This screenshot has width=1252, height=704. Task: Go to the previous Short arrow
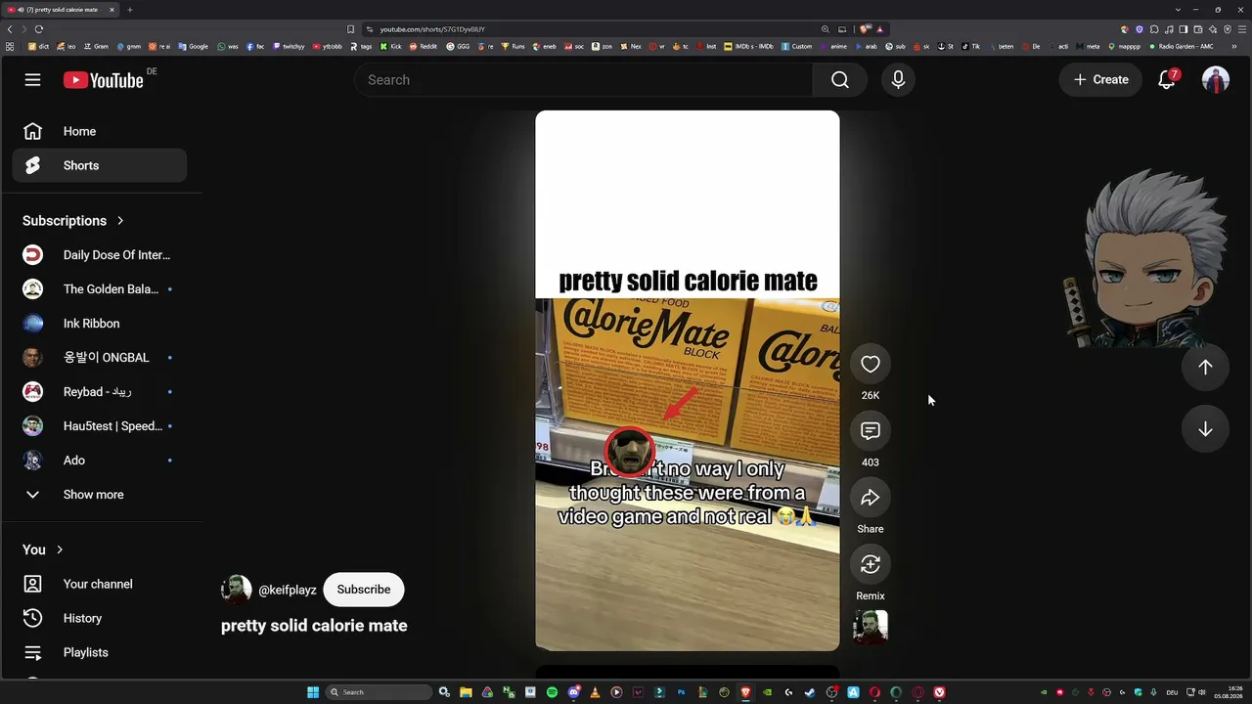1205,367
